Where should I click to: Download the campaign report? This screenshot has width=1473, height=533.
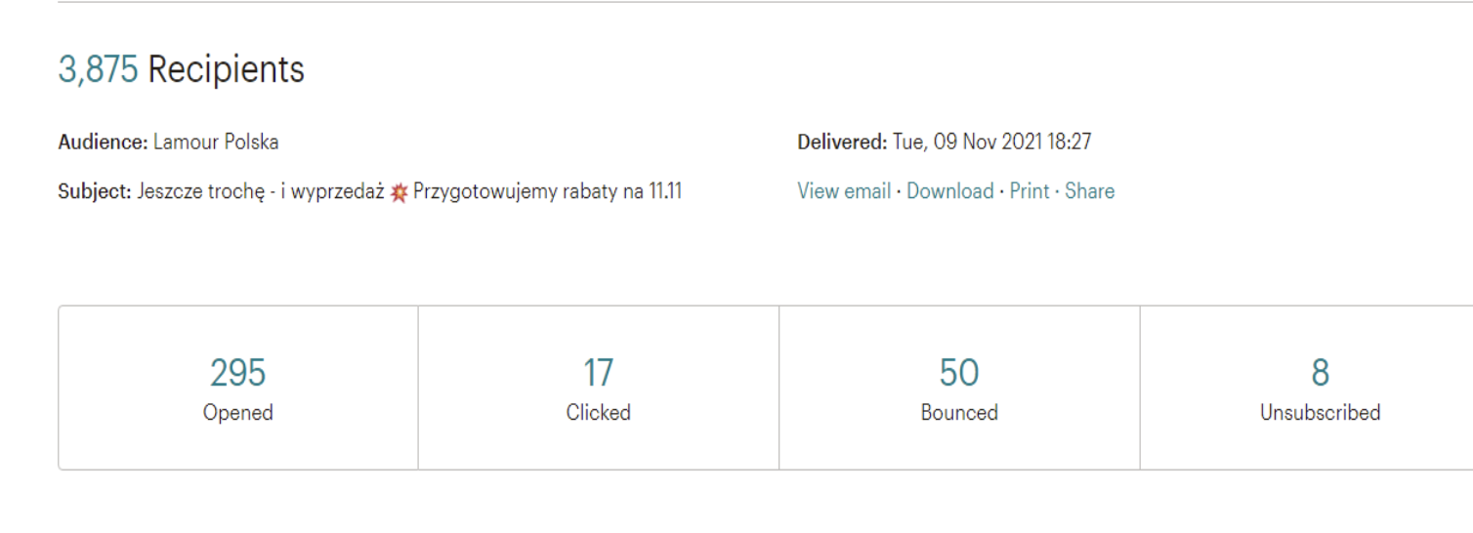coord(949,191)
